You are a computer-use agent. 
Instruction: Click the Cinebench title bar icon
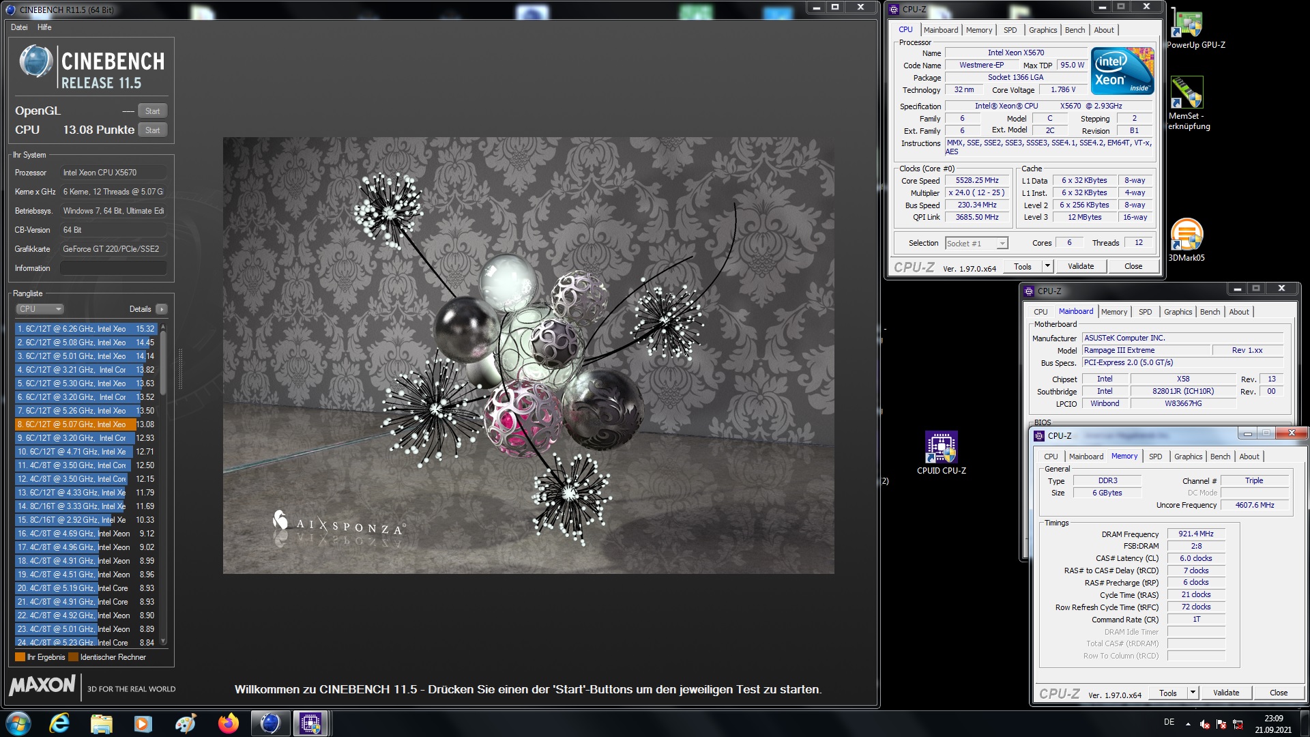tap(10, 10)
